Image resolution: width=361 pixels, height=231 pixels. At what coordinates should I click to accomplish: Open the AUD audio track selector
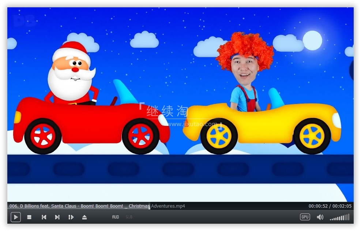click(x=116, y=217)
